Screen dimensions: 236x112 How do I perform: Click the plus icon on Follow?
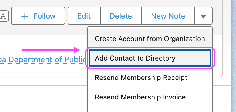pyautogui.click(x=25, y=16)
